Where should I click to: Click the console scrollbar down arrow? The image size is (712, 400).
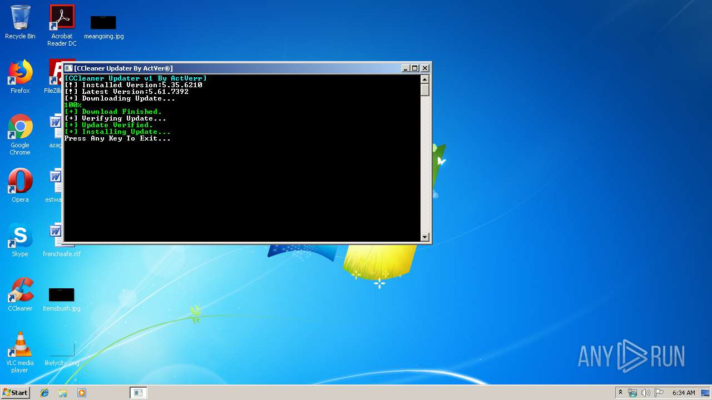pyautogui.click(x=425, y=237)
